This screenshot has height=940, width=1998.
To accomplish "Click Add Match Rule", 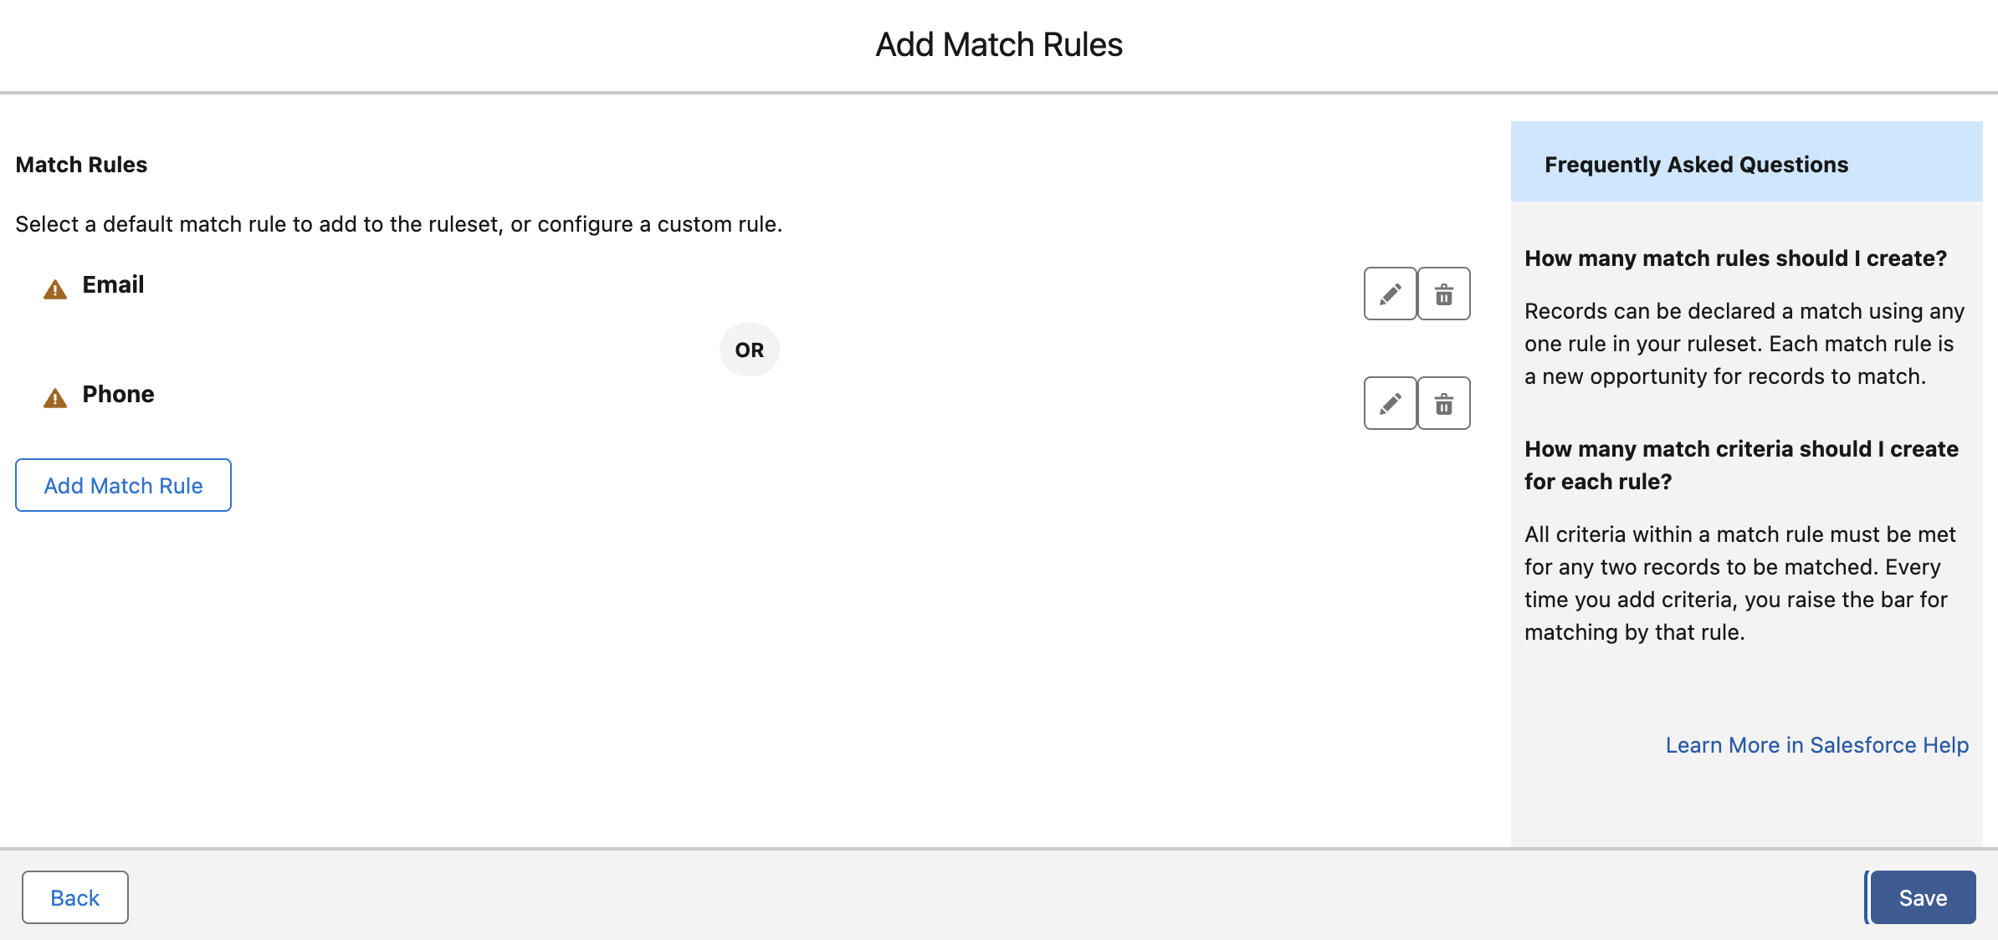I will click(x=123, y=485).
